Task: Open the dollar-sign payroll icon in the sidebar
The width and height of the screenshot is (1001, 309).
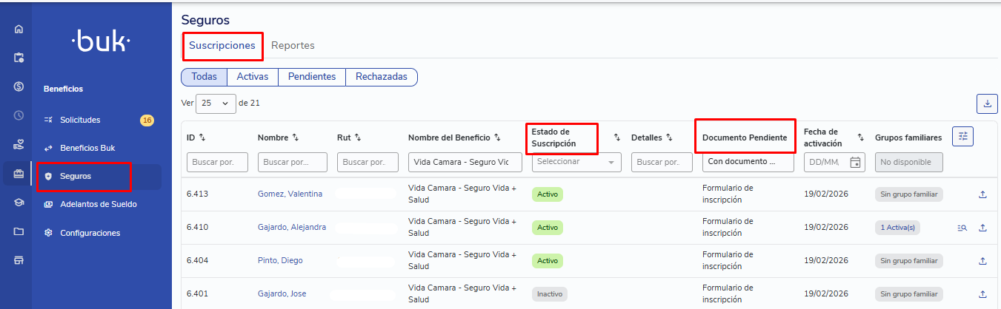Action: pyautogui.click(x=19, y=86)
